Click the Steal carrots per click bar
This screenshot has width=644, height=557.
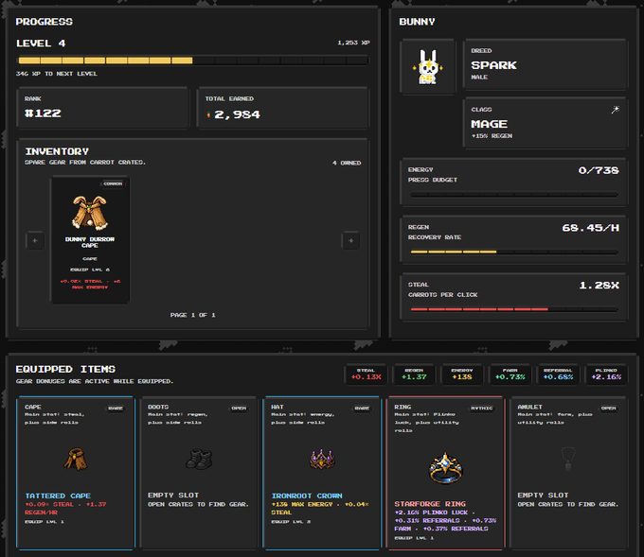pos(514,309)
